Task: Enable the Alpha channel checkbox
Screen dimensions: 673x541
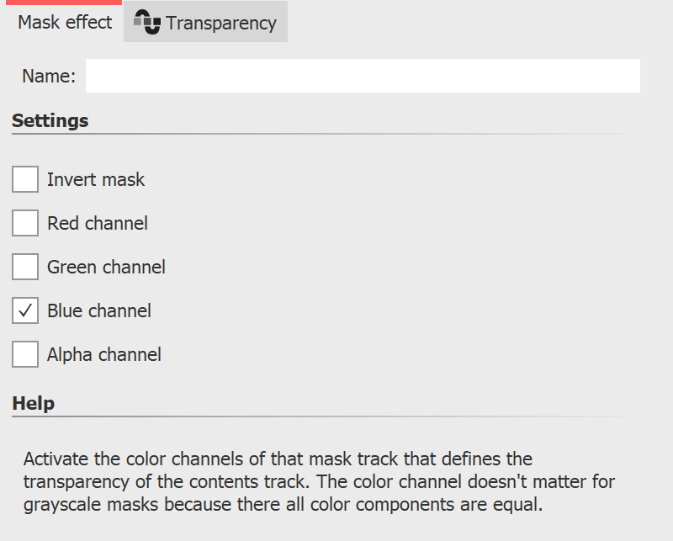Action: coord(24,354)
